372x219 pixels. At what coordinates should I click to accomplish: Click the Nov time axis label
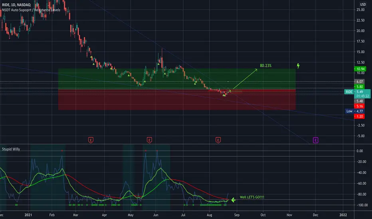click(289, 215)
